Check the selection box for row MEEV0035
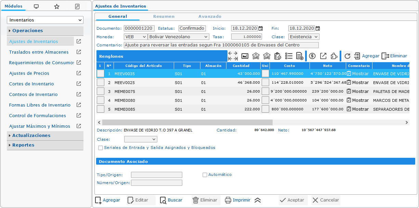This screenshot has width=419, height=208. pyautogui.click(x=101, y=73)
